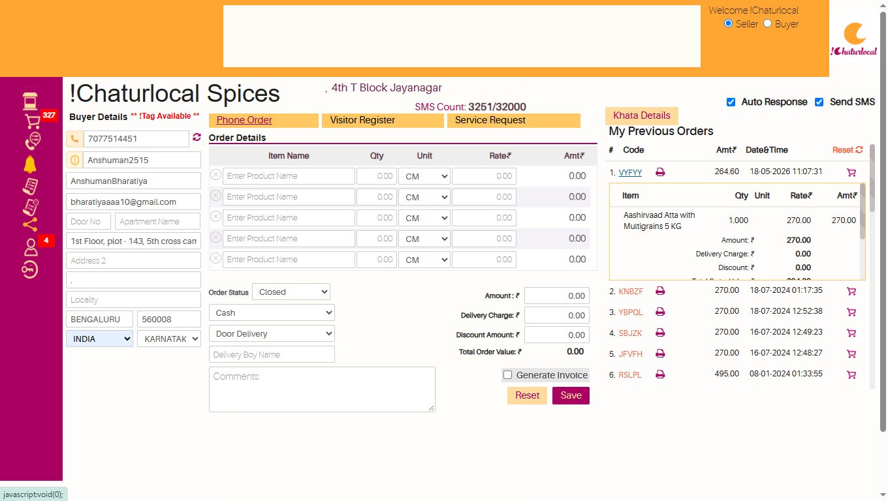
Task: Print order KNBZF
Action: tap(660, 291)
